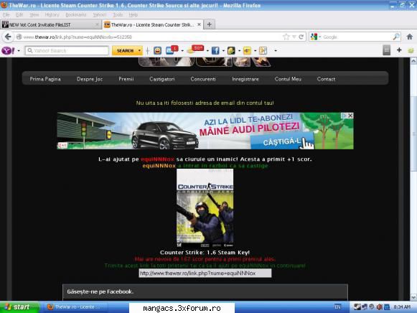Image resolution: width=417 pixels, height=313 pixels.
Task: Click the green icon at toolbar right end
Action: coord(411,50)
